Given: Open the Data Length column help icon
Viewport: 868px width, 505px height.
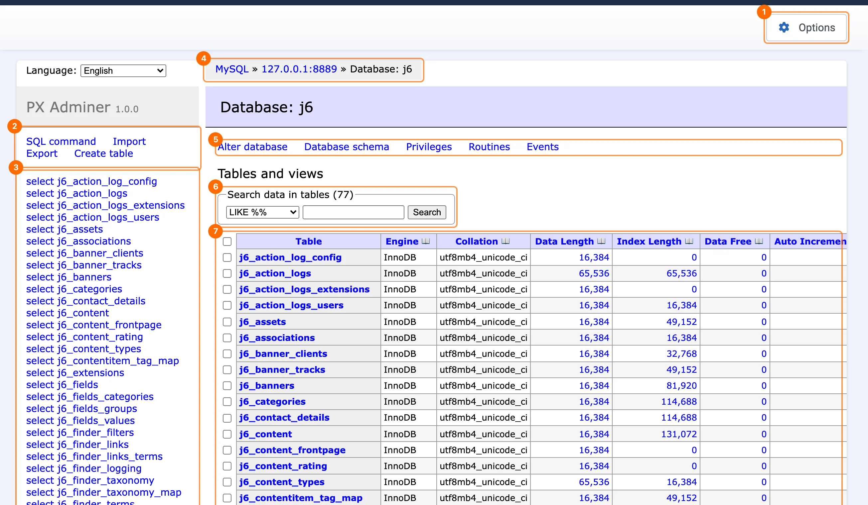Looking at the screenshot, I should (601, 241).
